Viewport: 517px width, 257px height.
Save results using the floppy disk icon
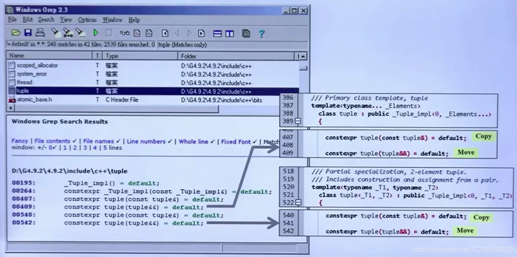(28, 33)
